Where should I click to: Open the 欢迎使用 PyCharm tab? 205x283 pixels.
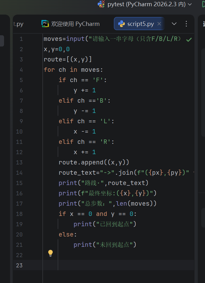pyautogui.click(x=70, y=24)
